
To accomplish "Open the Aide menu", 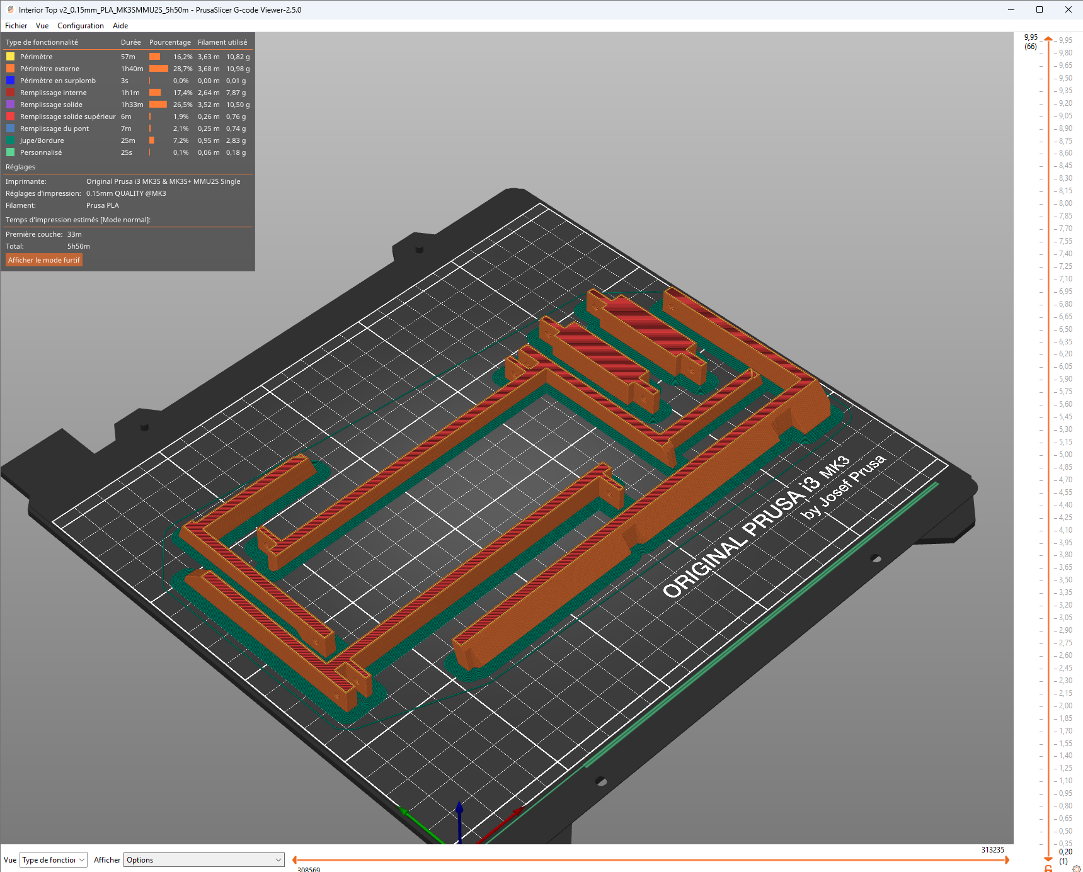I will click(120, 26).
